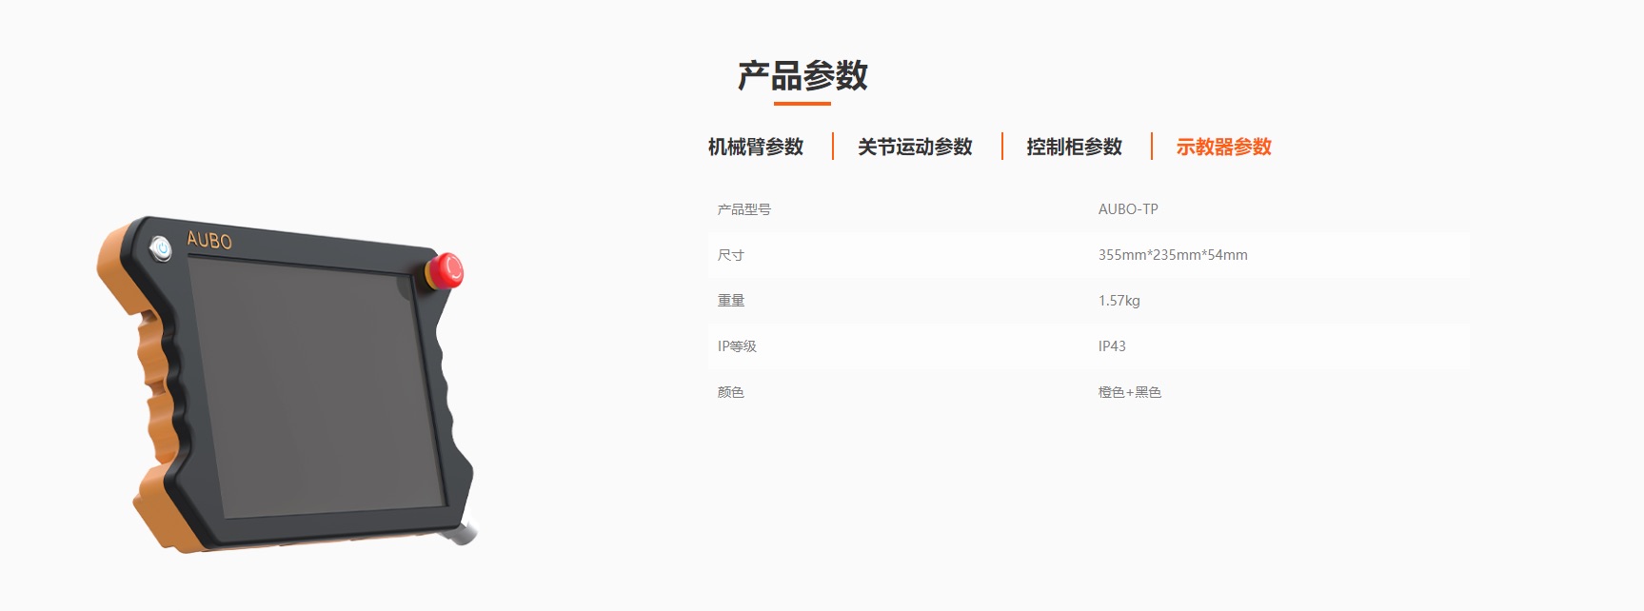Select the 1.57kg weight value

[1119, 301]
